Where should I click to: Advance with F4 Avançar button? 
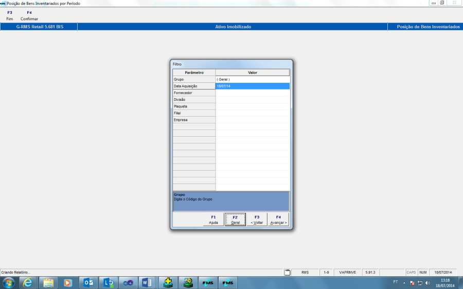(x=278, y=220)
